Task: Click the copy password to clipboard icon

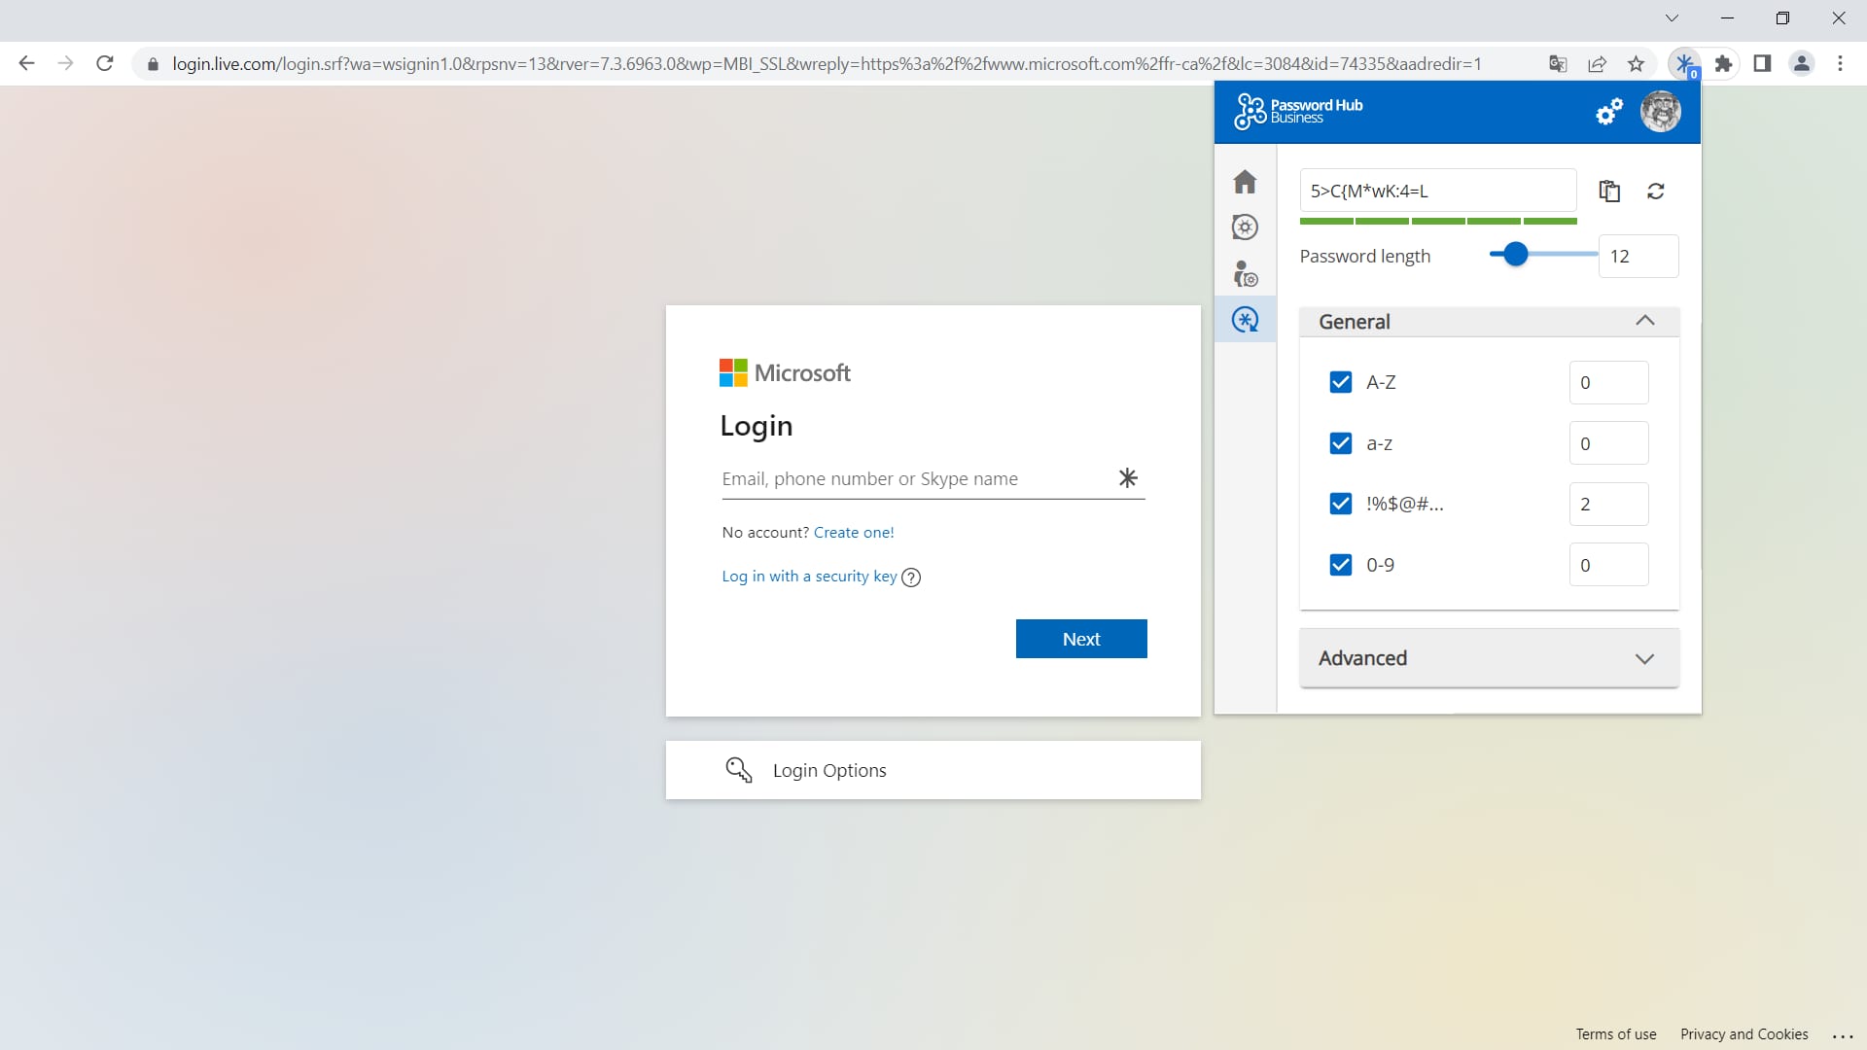Action: click(x=1609, y=191)
